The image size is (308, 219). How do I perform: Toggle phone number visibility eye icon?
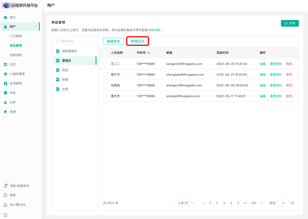coord(149,53)
